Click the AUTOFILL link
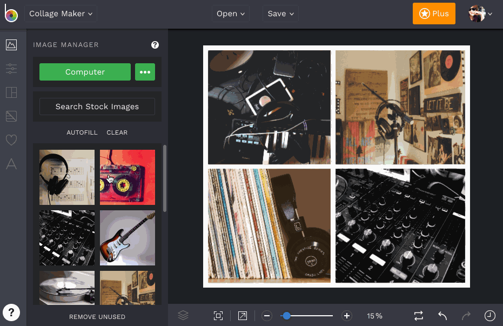Viewport: 503px width, 326px height. tap(82, 132)
